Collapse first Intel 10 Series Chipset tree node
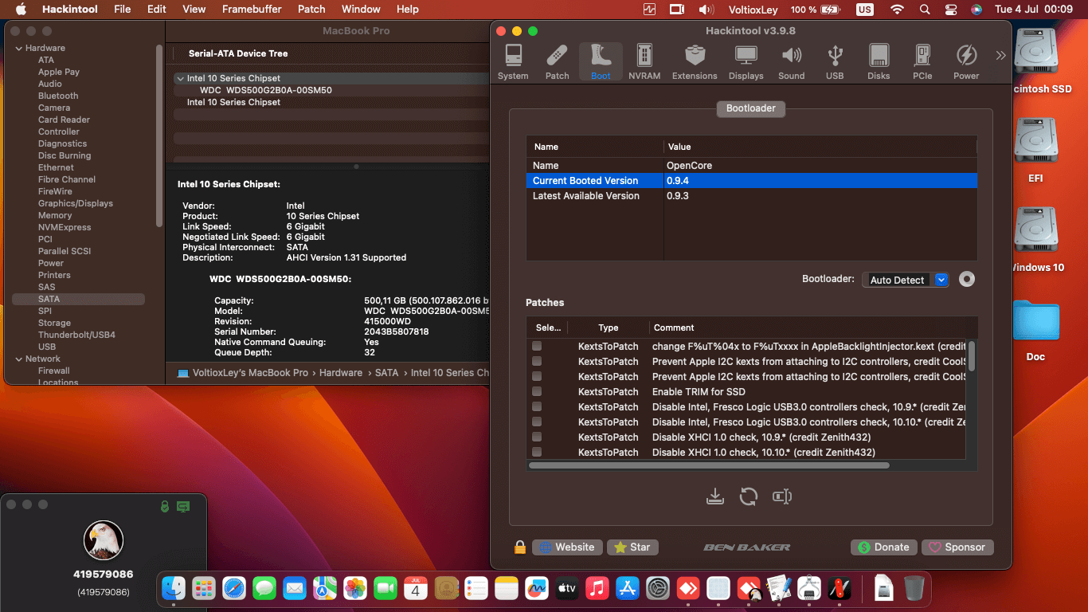Viewport: 1088px width, 612px height. 180,78
